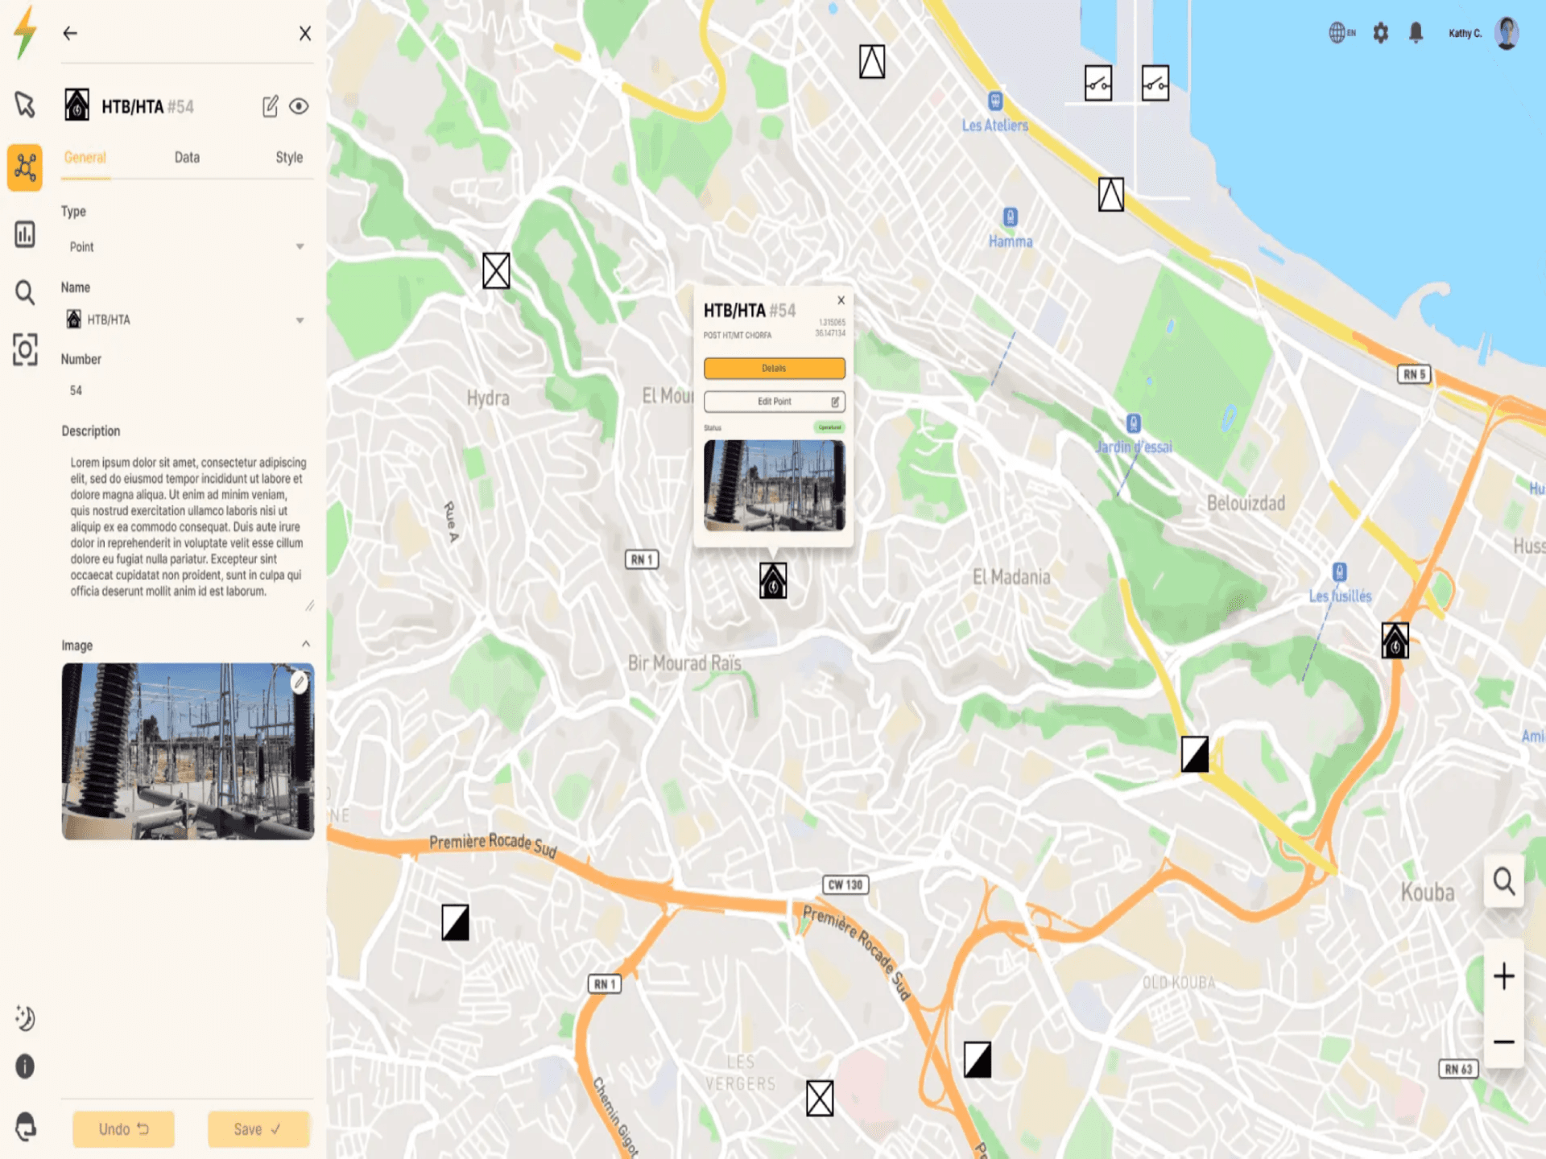This screenshot has height=1159, width=1546.
Task: Click the pencil icon on the image
Action: (299, 683)
